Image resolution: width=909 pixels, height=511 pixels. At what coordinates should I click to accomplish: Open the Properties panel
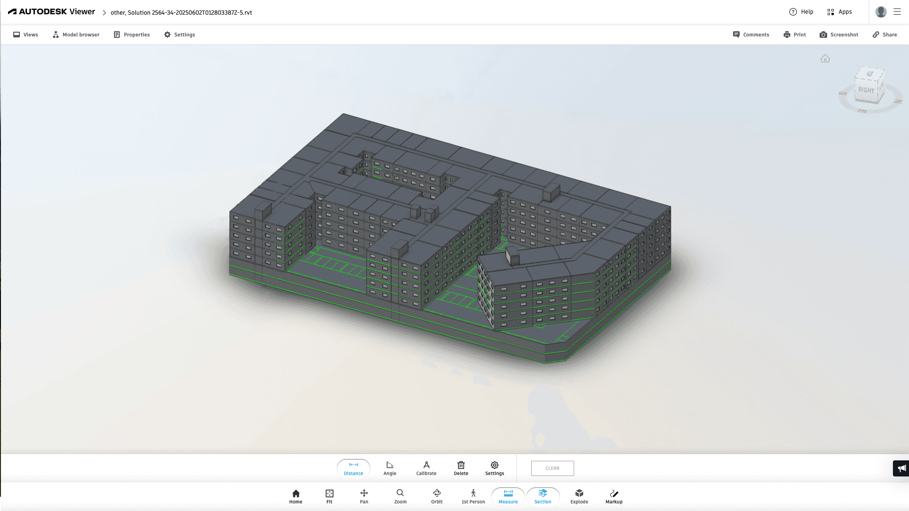point(132,35)
